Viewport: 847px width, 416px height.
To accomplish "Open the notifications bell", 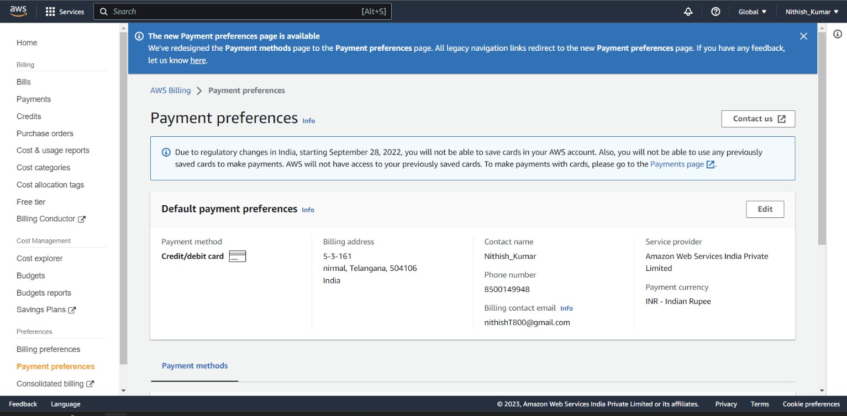I will click(x=688, y=11).
